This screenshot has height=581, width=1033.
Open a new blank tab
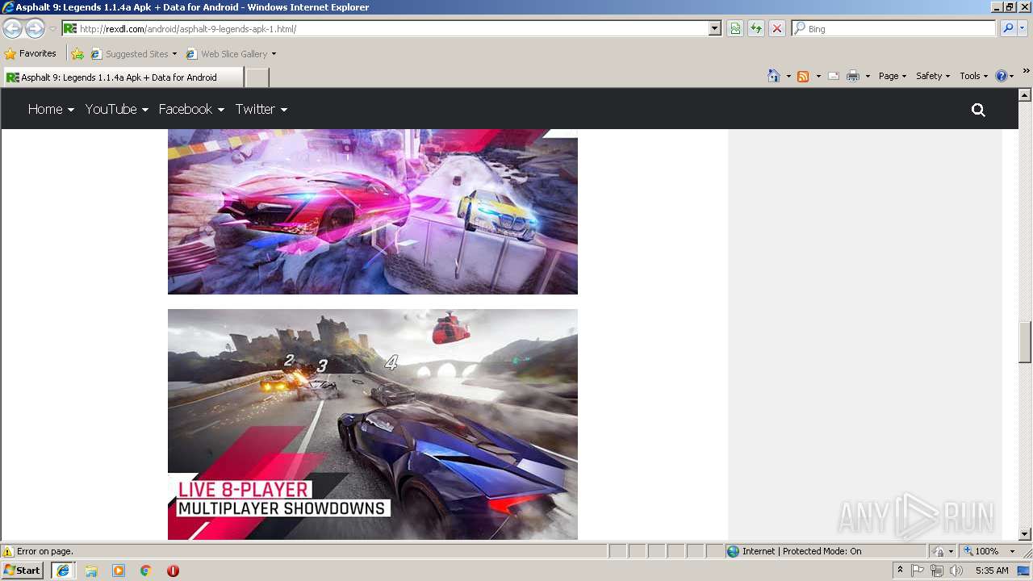257,77
